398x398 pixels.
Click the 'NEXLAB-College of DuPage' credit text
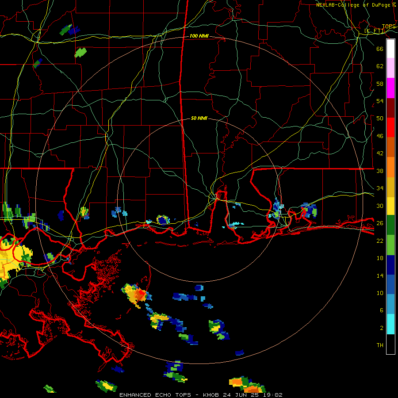[353, 5]
